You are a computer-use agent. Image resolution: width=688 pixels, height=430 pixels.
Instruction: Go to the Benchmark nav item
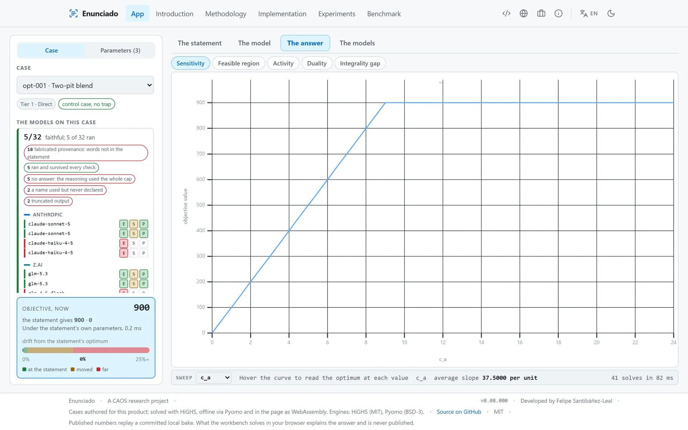coord(384,14)
